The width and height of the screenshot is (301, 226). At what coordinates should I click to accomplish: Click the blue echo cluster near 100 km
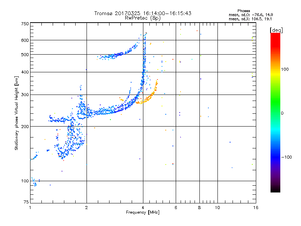point(35,182)
